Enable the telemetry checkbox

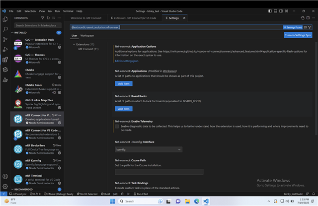click(117, 127)
